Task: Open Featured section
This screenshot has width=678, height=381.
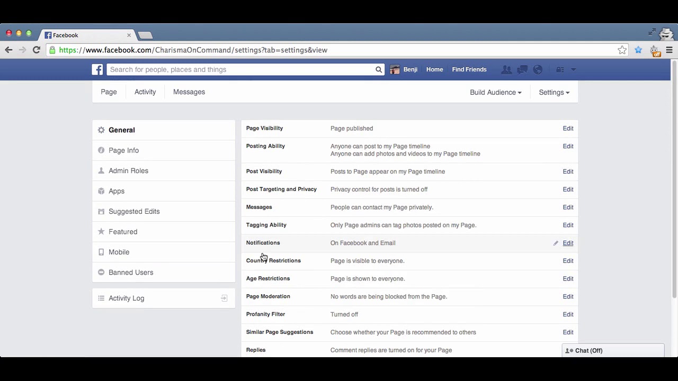Action: [x=164, y=232]
